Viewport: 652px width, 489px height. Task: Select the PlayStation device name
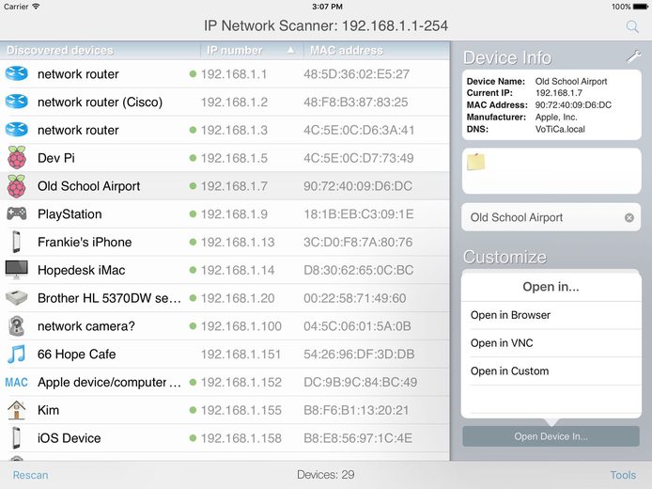pos(70,213)
